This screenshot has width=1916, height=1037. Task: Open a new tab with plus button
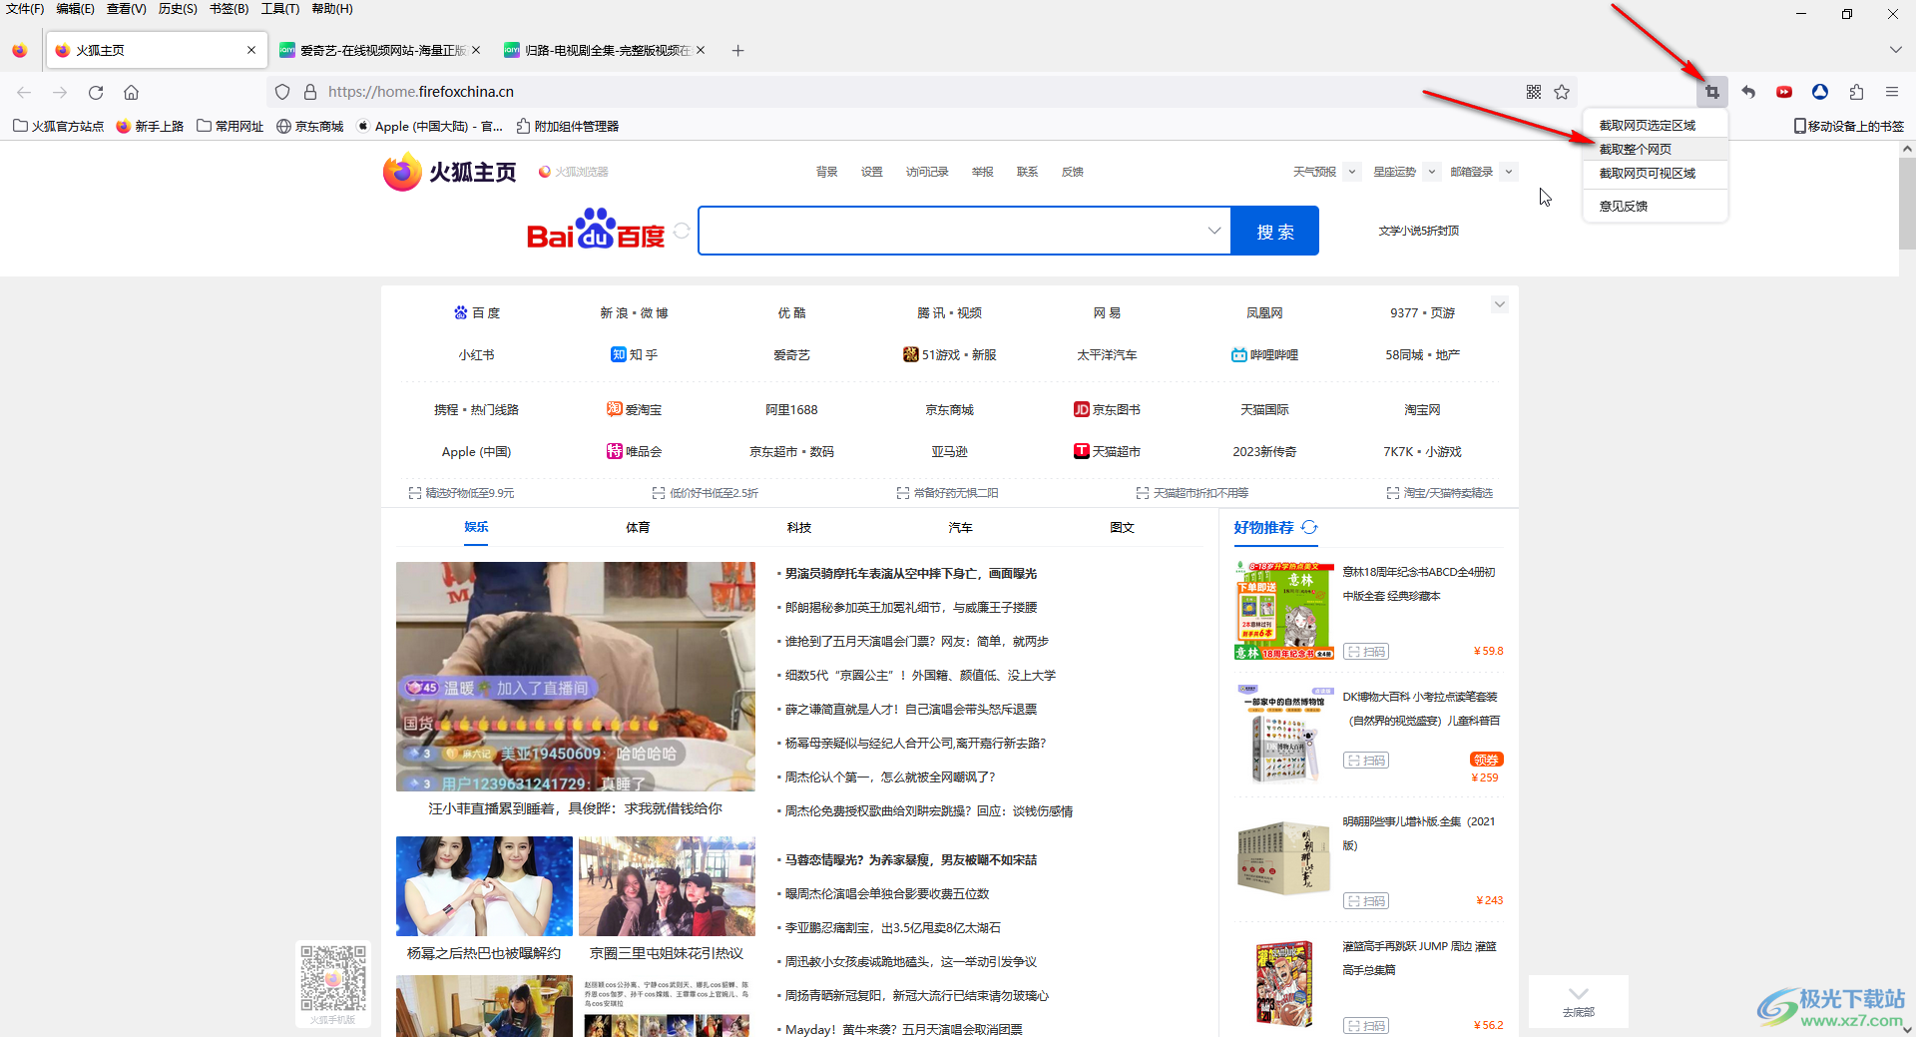pos(738,50)
